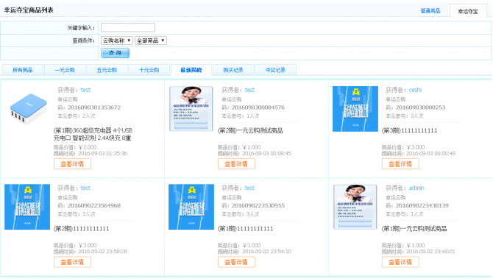Screen dimensions: 493x279
Task: Click lucky code 2016090223530955
Action: click(258, 205)
